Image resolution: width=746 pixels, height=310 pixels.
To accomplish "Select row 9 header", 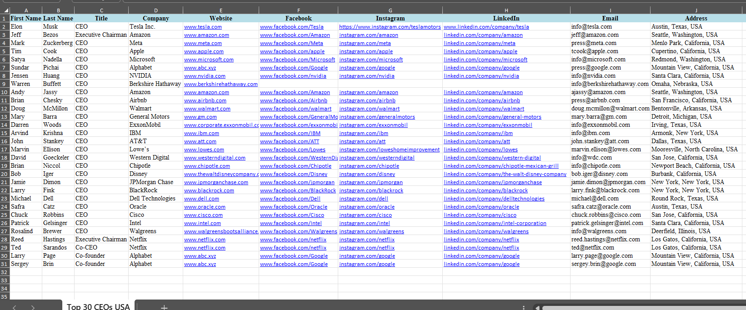I will pos(5,84).
